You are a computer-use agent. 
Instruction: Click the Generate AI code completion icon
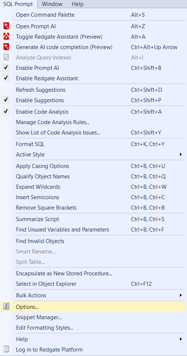click(x=6, y=47)
